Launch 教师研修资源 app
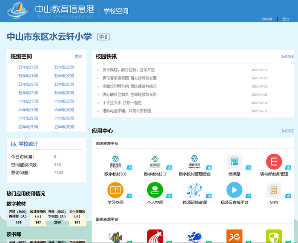This screenshot has width=298, height=243. point(195,190)
